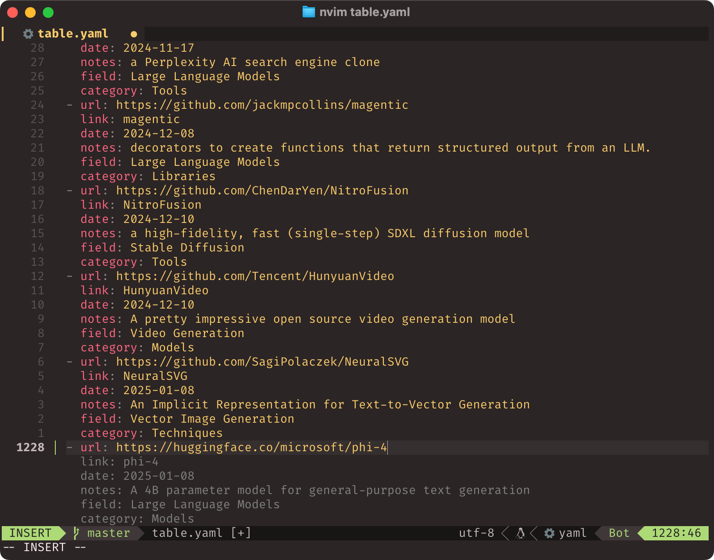The image size is (714, 560).
Task: Click the list dash before magentic url
Action: tap(69, 105)
